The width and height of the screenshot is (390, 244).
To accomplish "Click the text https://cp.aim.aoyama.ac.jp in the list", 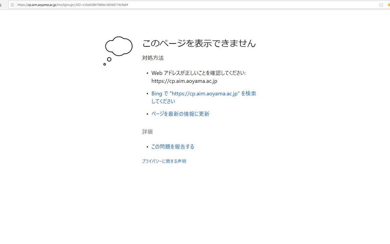I will tap(184, 81).
